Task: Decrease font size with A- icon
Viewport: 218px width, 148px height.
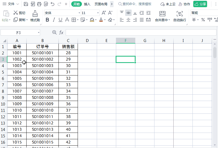Action: pyautogui.click(x=110, y=13)
